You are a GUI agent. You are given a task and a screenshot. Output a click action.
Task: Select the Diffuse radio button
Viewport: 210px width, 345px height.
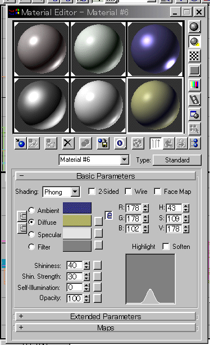coord(31,222)
